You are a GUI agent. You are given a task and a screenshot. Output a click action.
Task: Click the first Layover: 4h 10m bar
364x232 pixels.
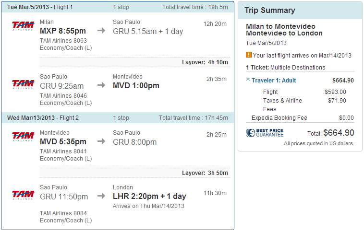coord(205,62)
